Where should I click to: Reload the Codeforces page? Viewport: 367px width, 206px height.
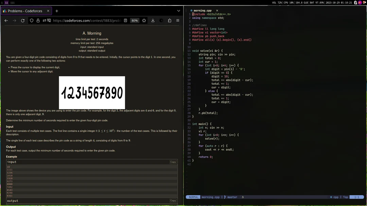[22, 20]
